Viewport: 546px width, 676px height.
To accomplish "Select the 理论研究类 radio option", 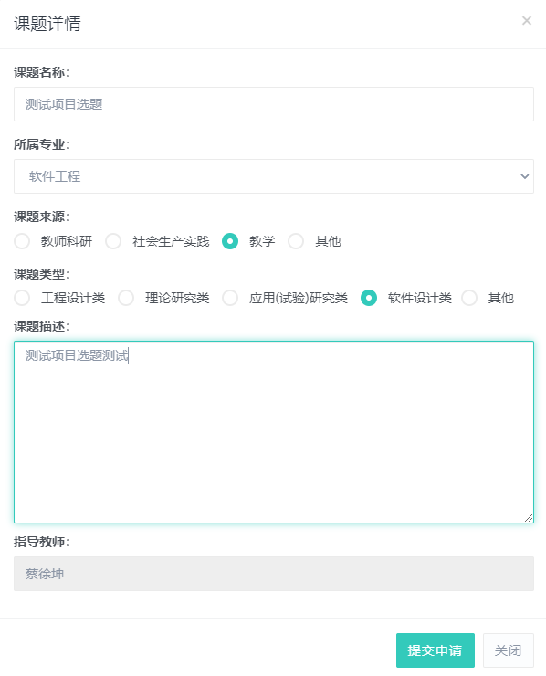I will point(126,298).
